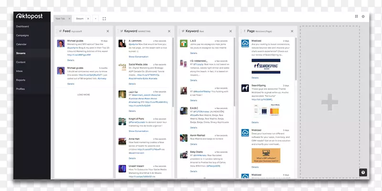Switch to the New Tab tab
The image size is (382, 191).
pyautogui.click(x=61, y=19)
